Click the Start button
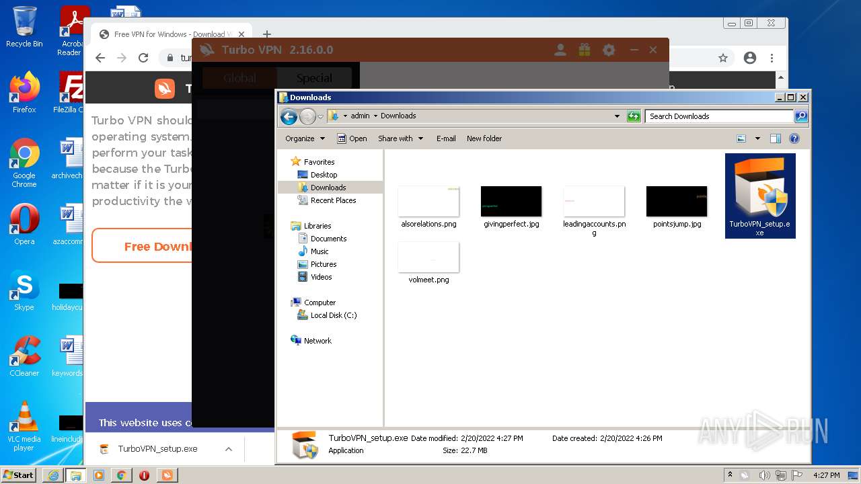The width and height of the screenshot is (861, 484). click(x=19, y=475)
